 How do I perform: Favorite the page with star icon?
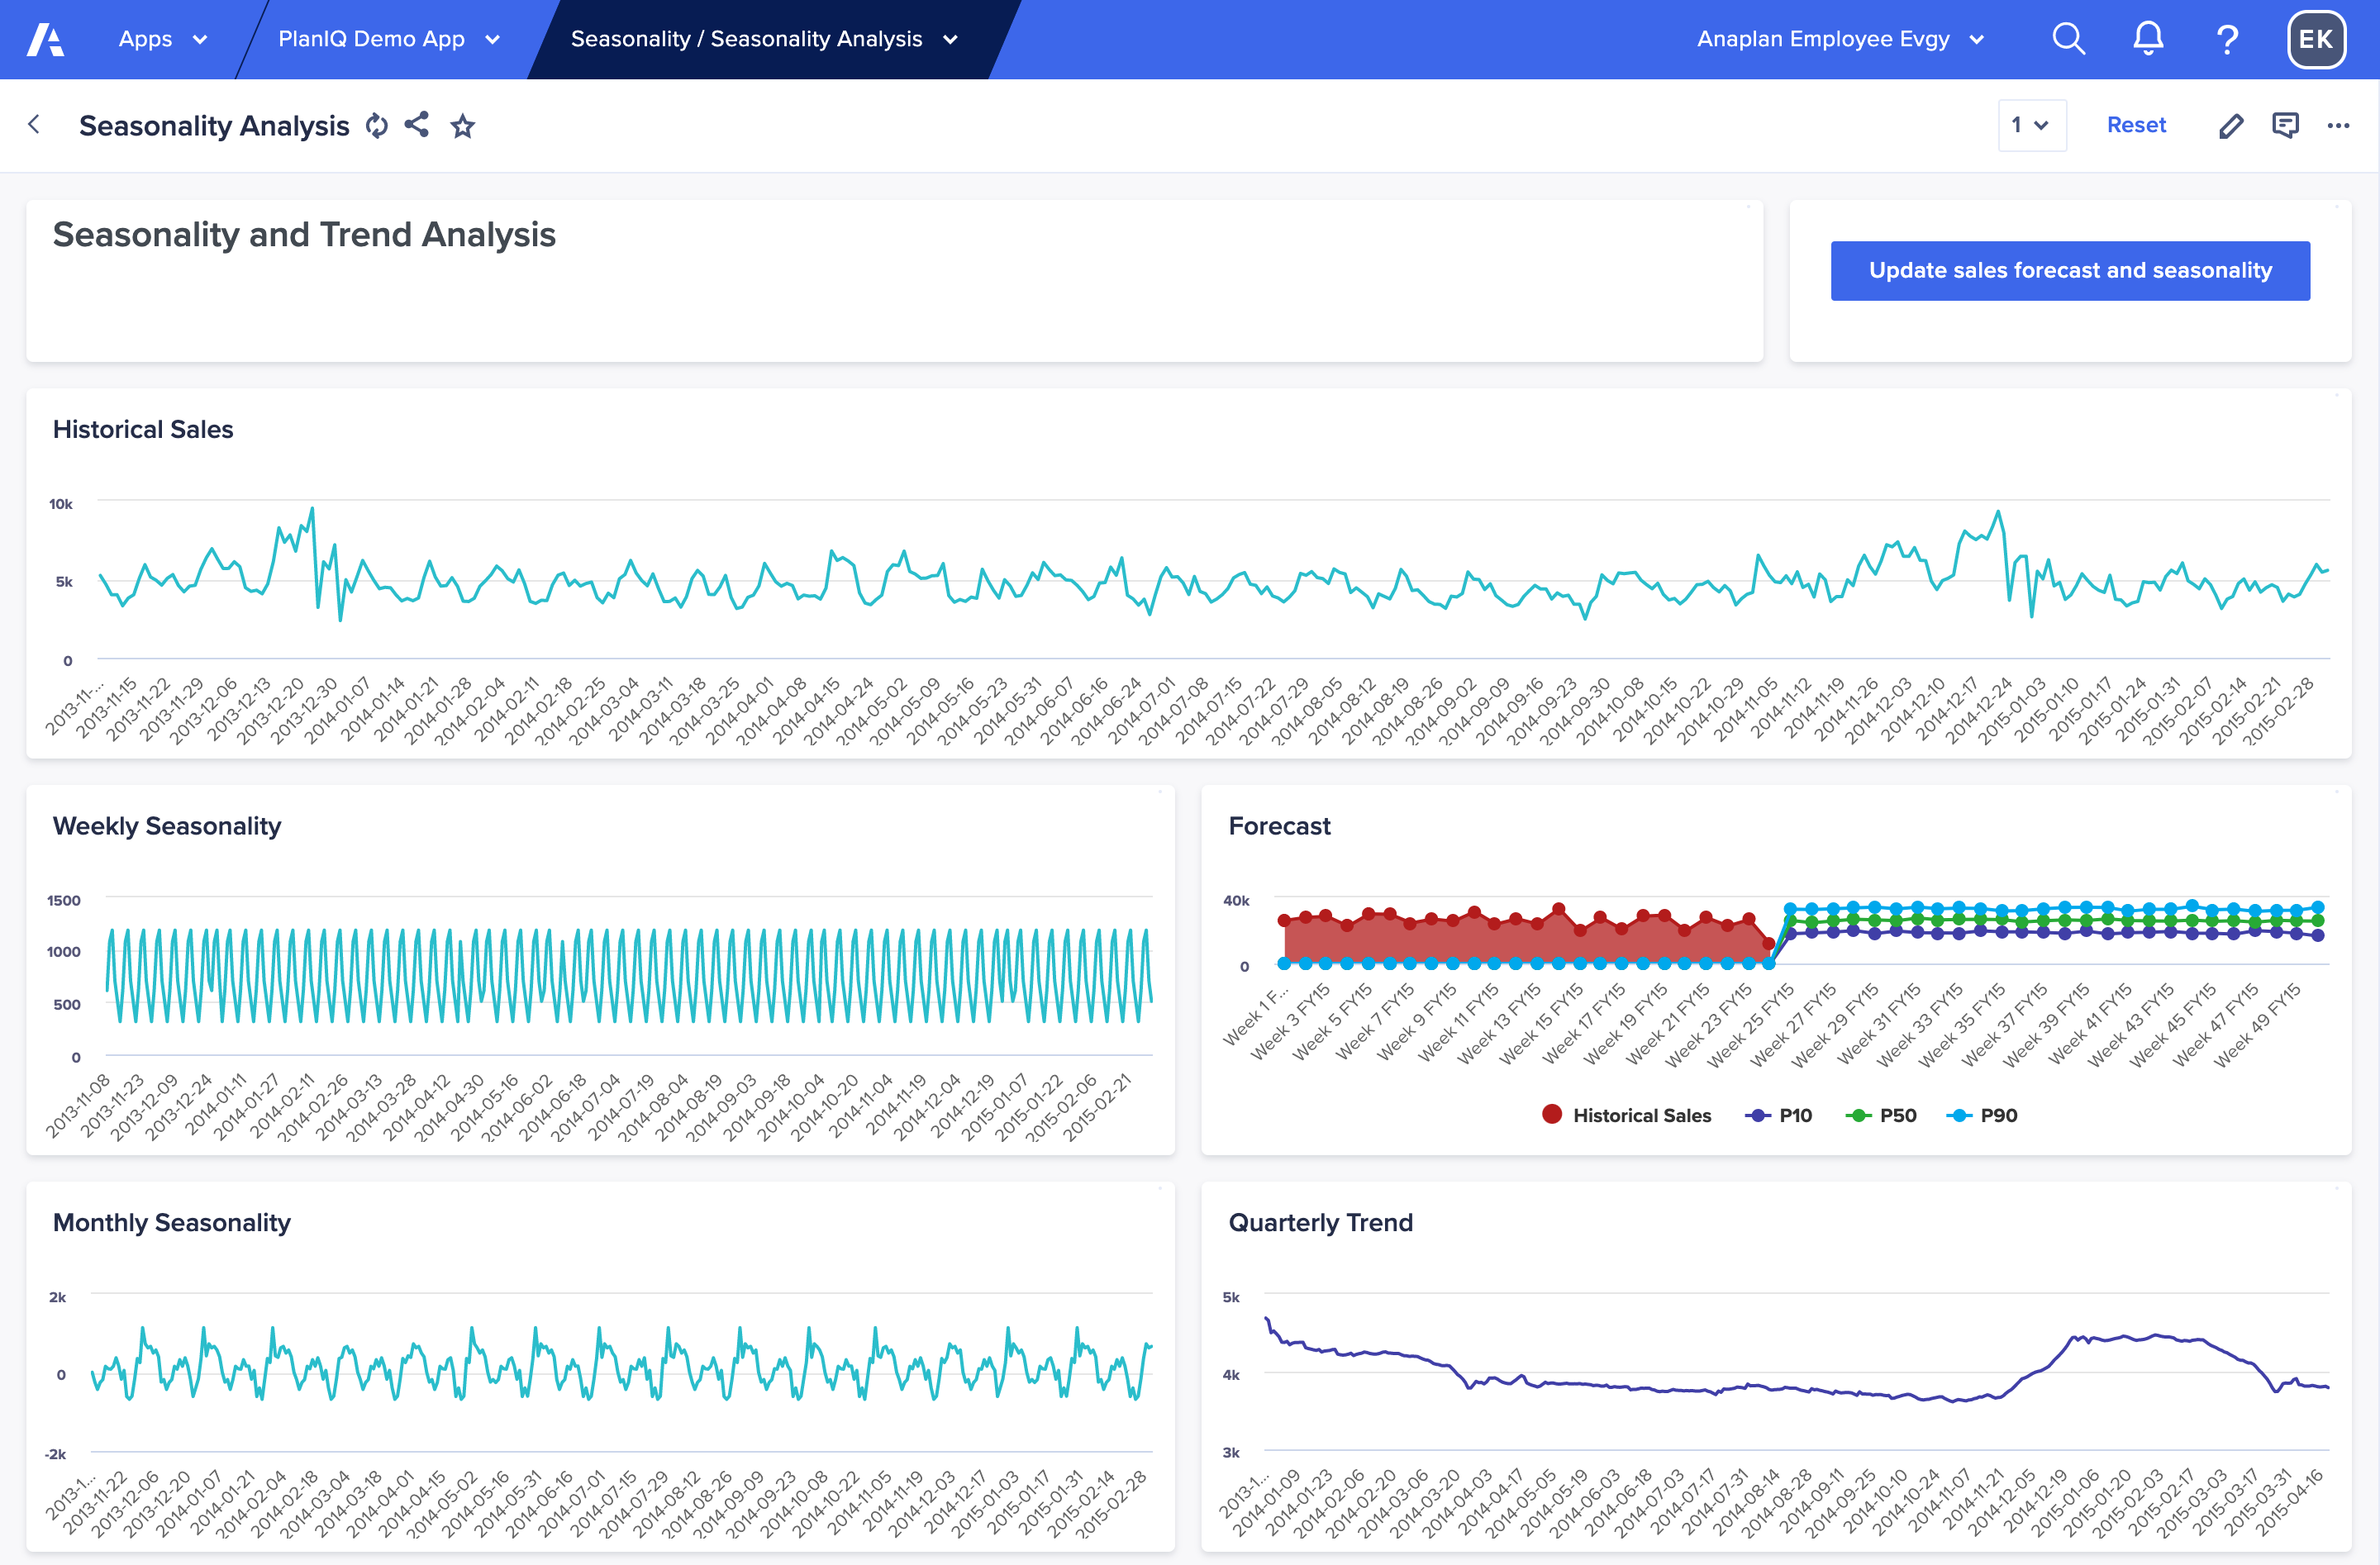tap(462, 126)
